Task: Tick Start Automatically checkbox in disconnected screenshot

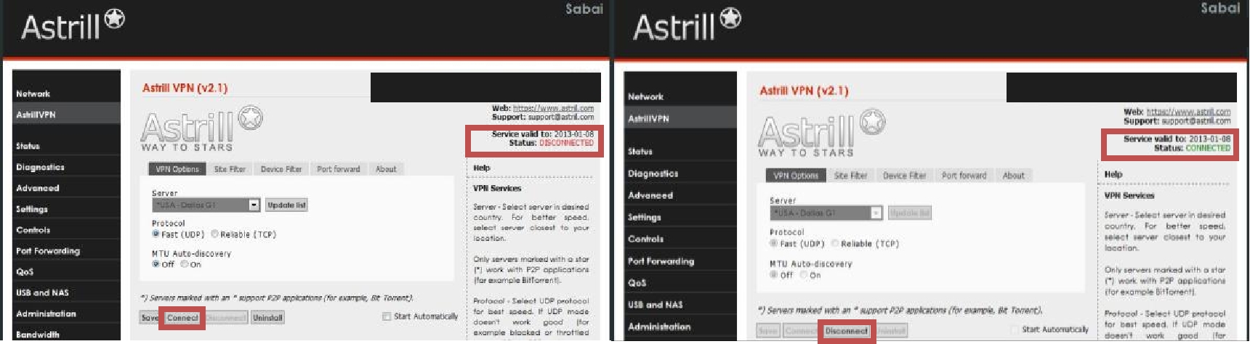Action: 387,316
